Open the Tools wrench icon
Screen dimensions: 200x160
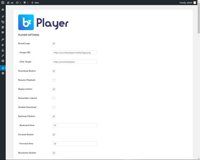[x=3, y=55]
